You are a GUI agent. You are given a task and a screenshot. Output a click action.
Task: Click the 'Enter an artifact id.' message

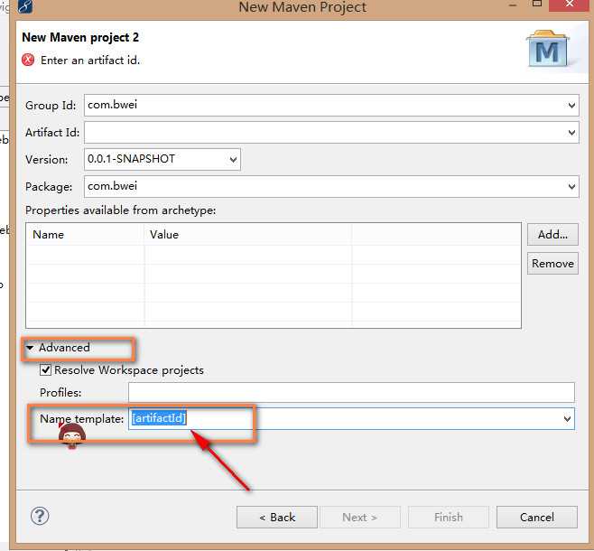[90, 61]
